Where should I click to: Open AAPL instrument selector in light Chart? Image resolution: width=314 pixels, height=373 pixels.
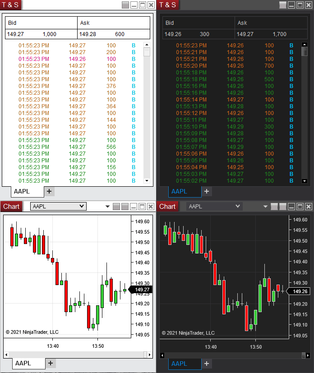pos(58,206)
